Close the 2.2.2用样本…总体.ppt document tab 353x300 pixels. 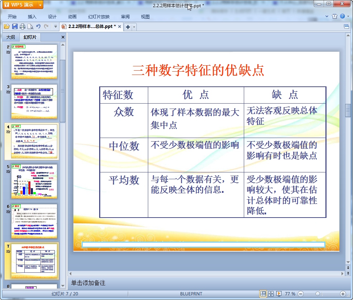click(120, 27)
